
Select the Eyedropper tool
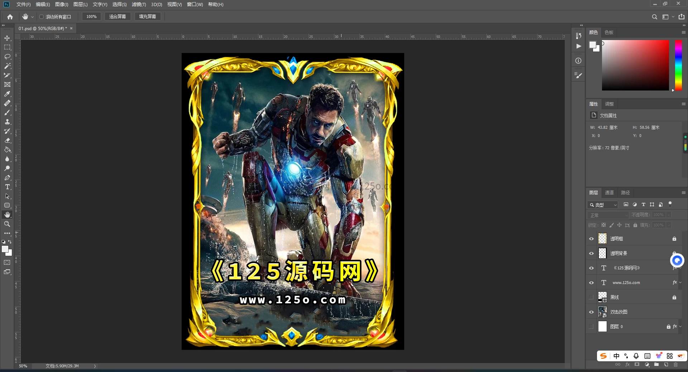(7, 94)
